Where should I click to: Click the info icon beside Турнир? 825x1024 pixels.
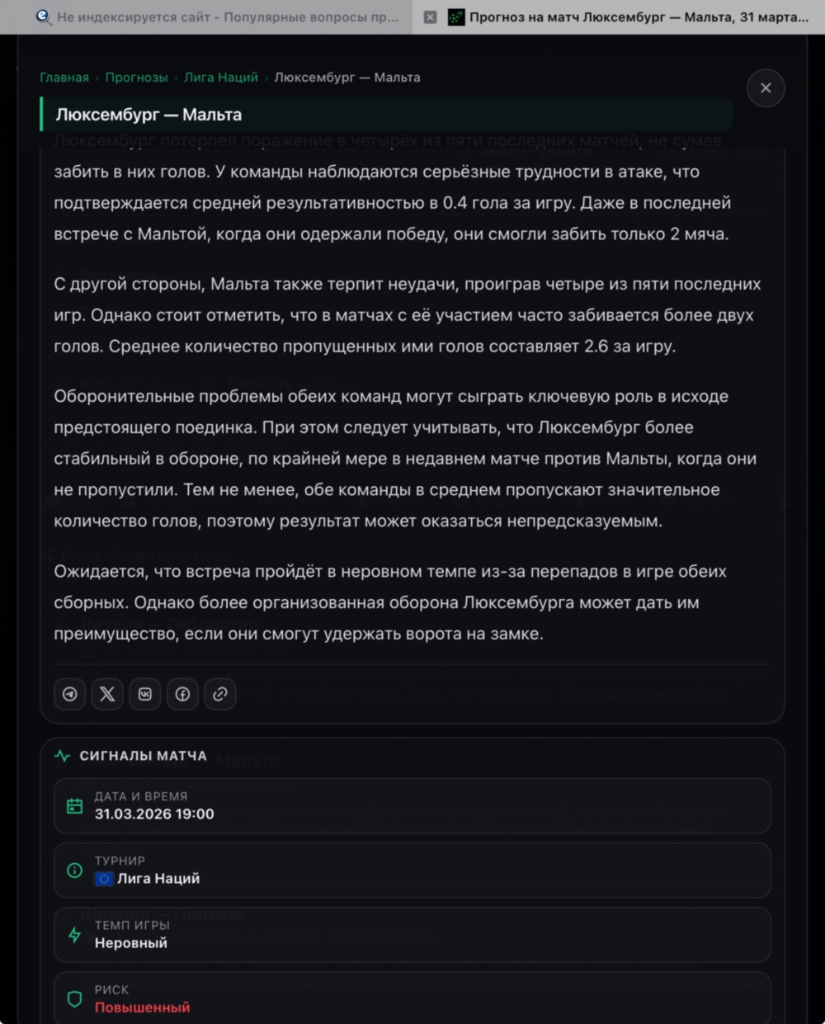74,870
